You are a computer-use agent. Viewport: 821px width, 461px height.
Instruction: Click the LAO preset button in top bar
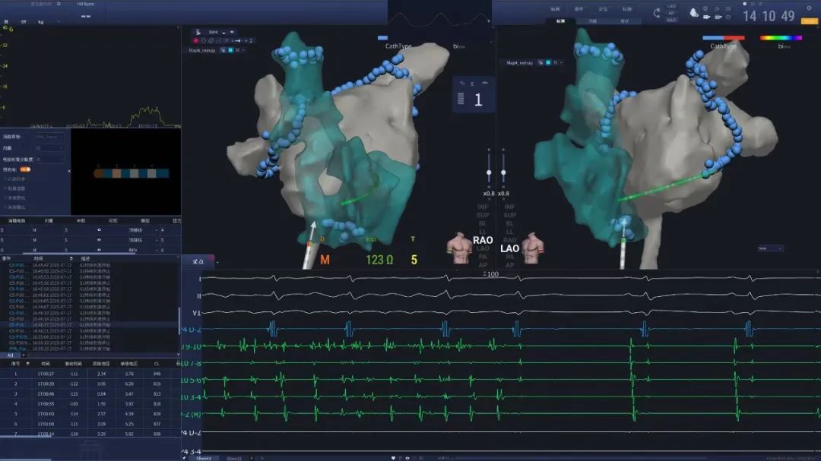click(x=671, y=6)
